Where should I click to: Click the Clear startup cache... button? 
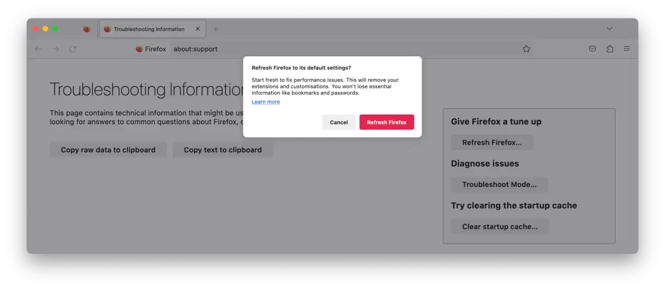[x=500, y=227]
